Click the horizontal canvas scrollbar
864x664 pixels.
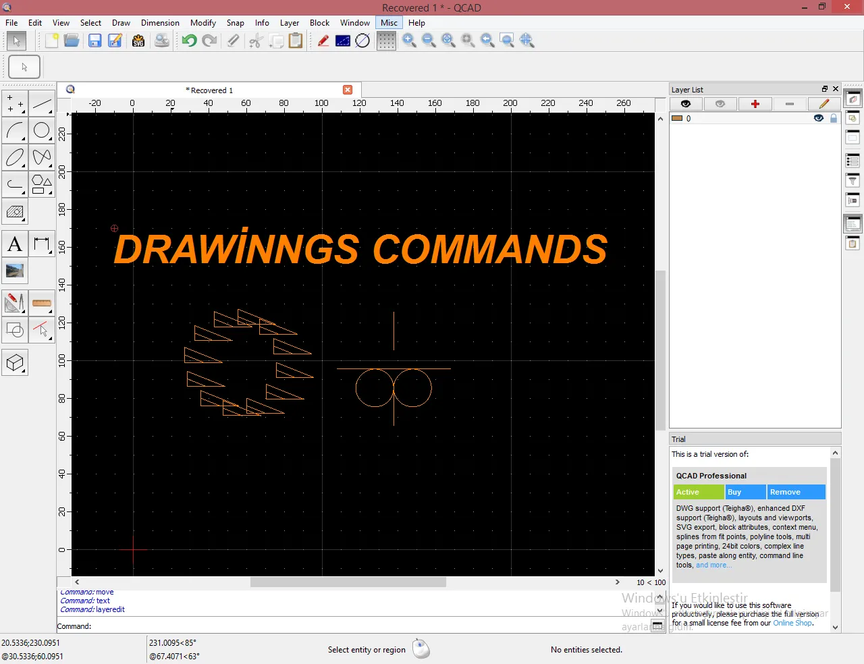pos(348,582)
